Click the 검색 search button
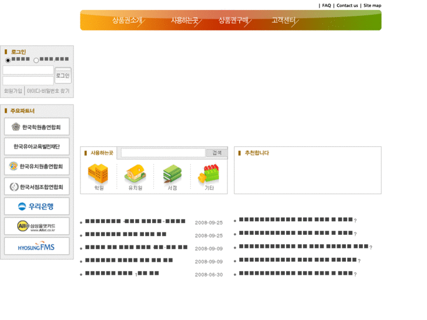Viewport: 427px width, 320px height. (x=217, y=153)
